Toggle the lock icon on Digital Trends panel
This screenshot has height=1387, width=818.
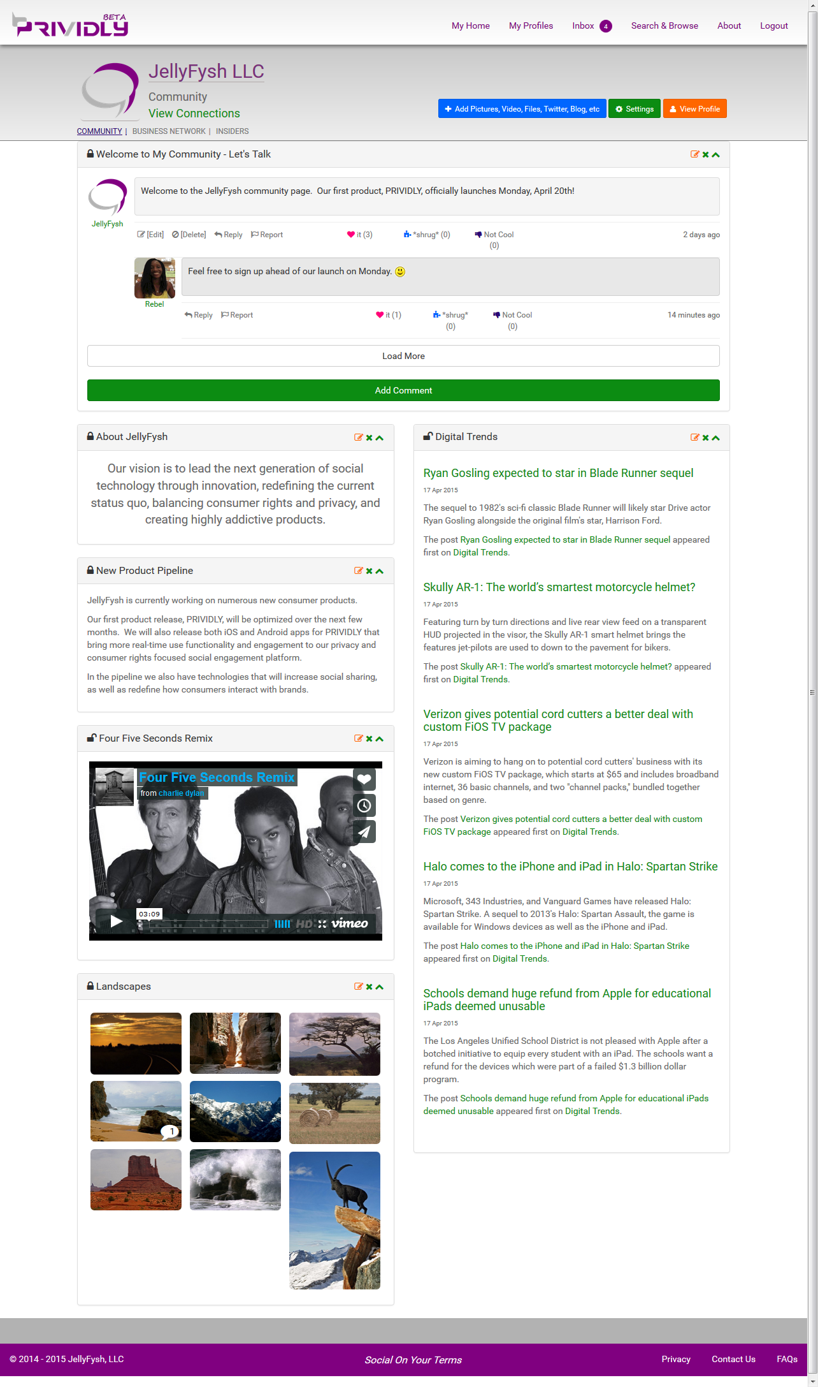point(428,437)
